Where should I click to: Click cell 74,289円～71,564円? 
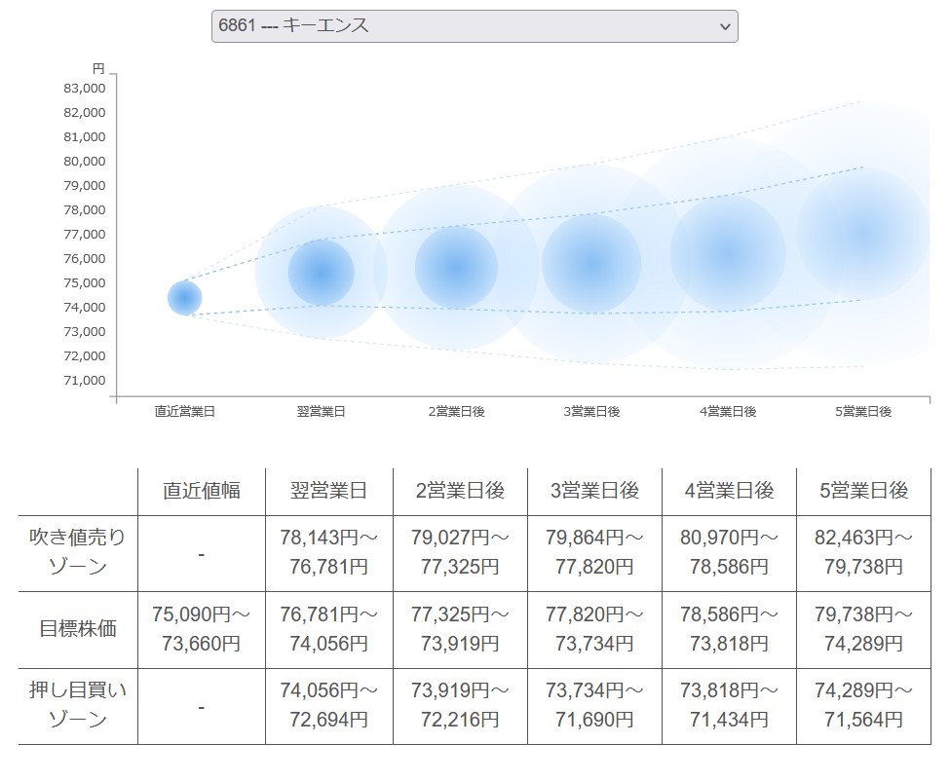(x=863, y=705)
